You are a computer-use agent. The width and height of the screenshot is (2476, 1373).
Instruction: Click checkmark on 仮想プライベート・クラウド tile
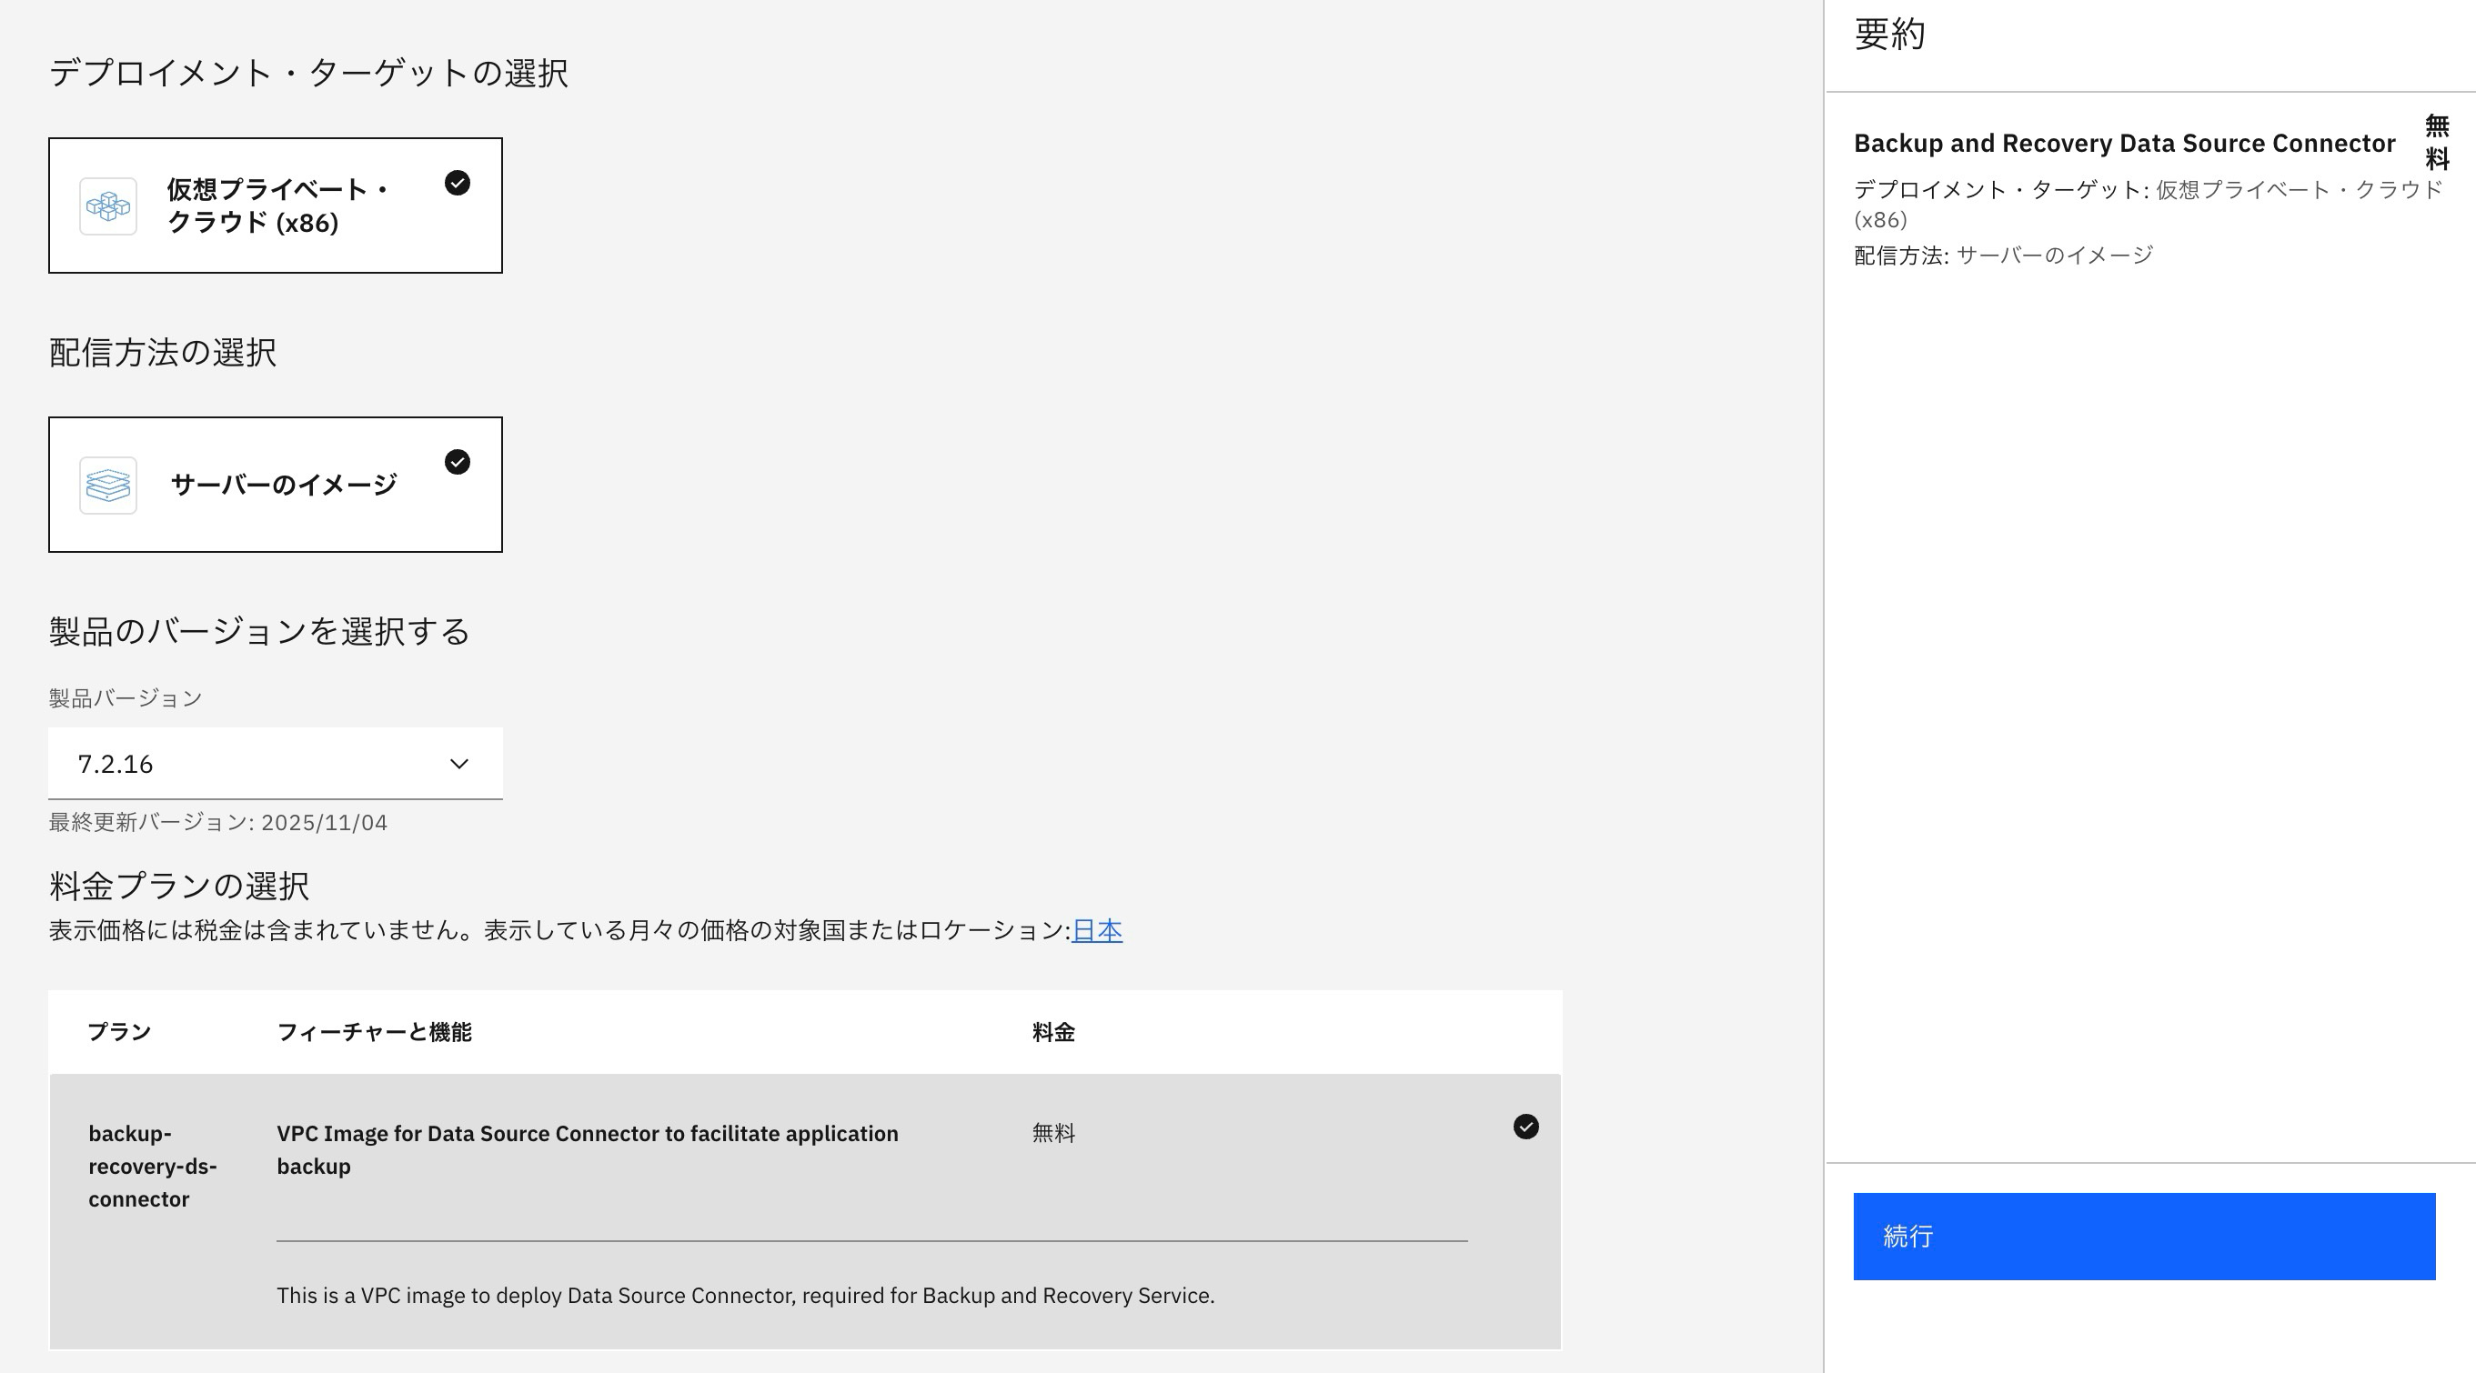[x=458, y=183]
